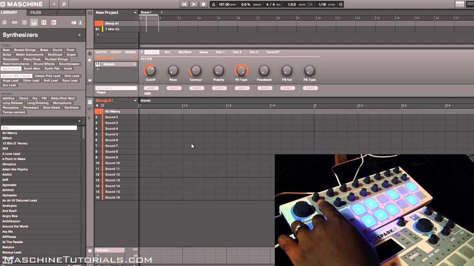474x266 pixels.
Task: Select the Projects browser icon
Action: tap(4, 23)
